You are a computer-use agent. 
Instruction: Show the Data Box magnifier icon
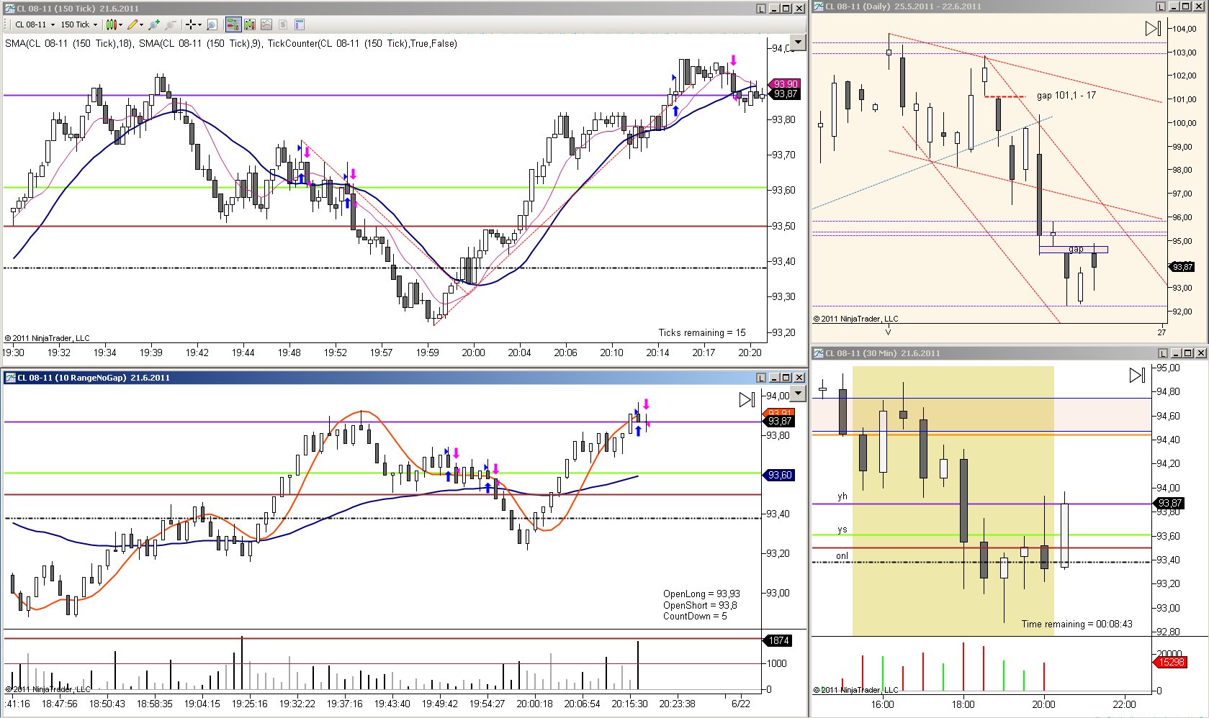coord(212,24)
